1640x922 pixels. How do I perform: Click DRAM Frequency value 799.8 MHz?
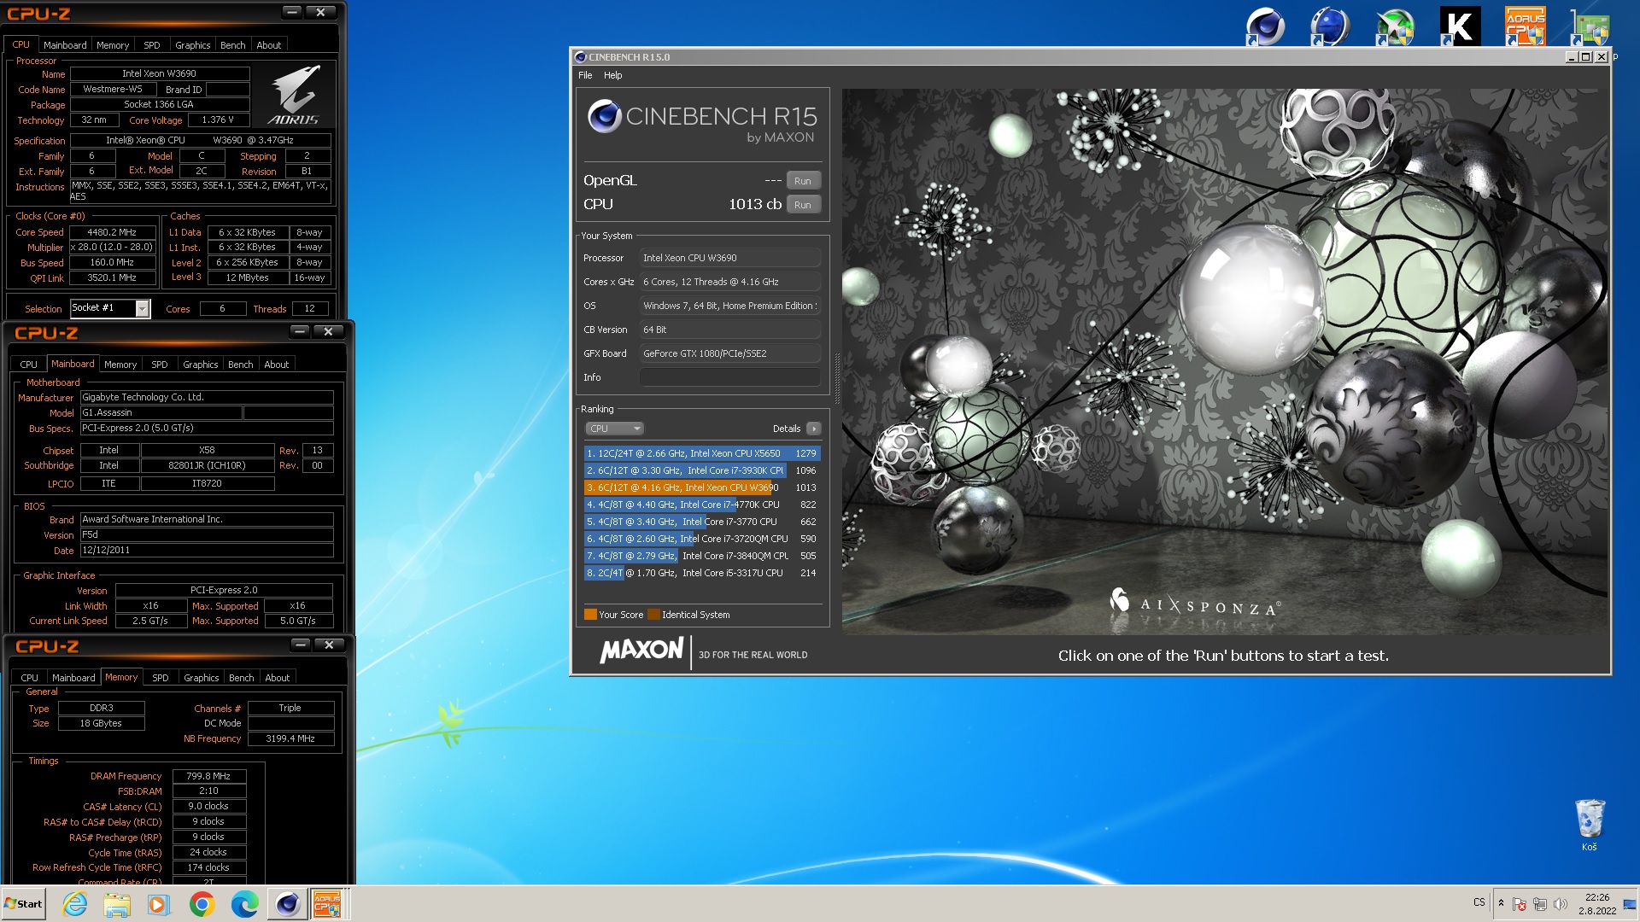209,776
